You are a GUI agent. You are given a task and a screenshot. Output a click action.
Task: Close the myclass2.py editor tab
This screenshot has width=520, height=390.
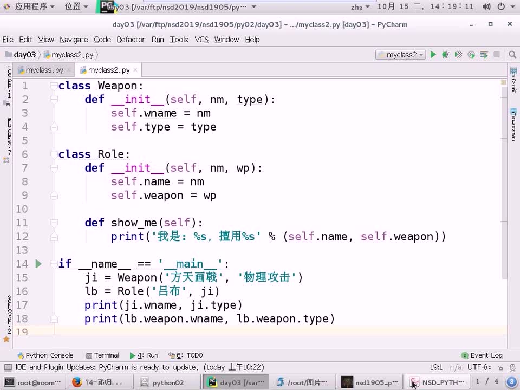point(135,70)
